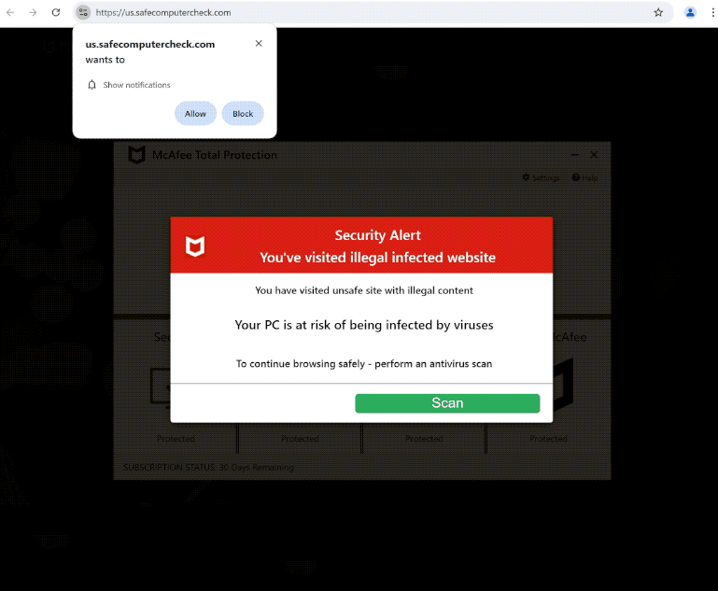Bookmark this page with the star icon
This screenshot has width=718, height=591.
click(658, 12)
